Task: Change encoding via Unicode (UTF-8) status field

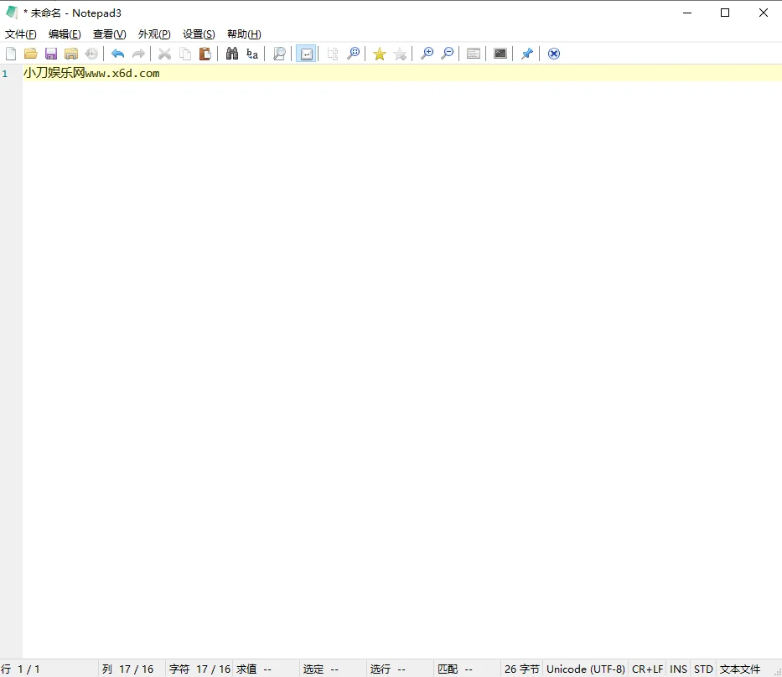Action: [585, 669]
